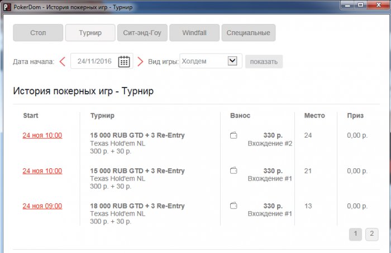The image size is (391, 253).
Task: Select 15 000 RUB GTD title in Вхождение #2 row
Action: pos(137,135)
